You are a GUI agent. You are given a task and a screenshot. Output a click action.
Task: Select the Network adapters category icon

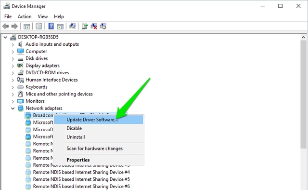click(x=20, y=108)
